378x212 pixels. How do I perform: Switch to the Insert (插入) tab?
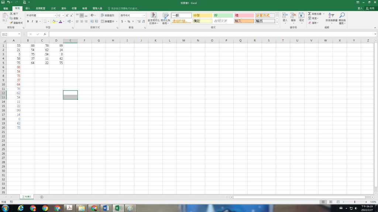(28, 8)
